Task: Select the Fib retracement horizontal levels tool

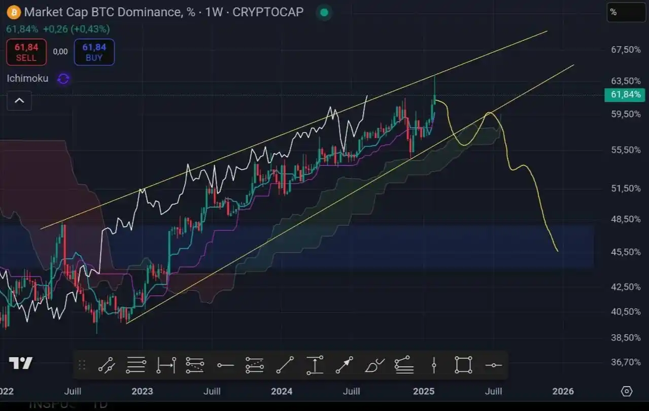Action: pos(135,365)
